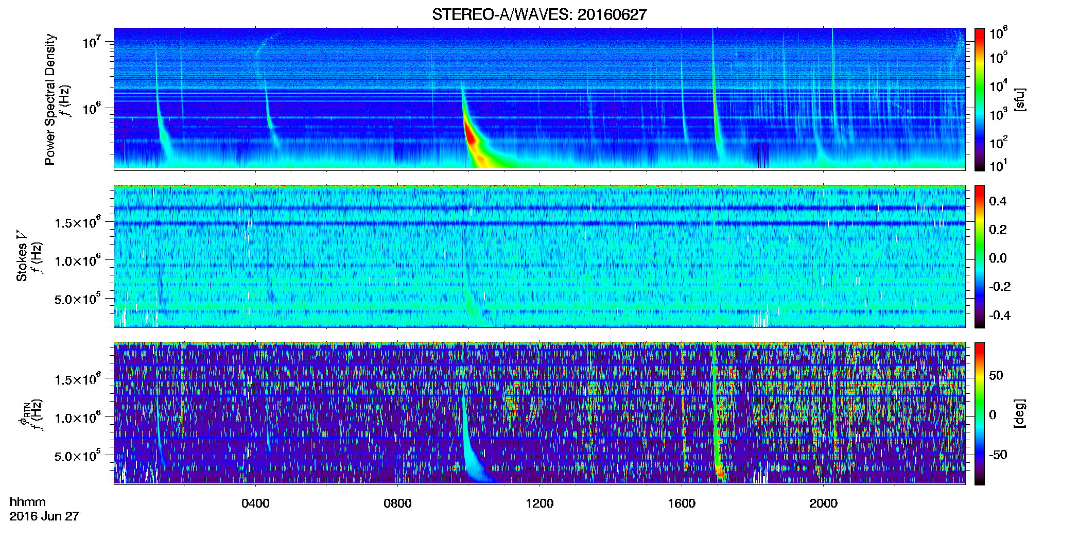Click the 1.0×10⁶ tick of the Stokes V panel
This screenshot has width=1079, height=556.
click(x=78, y=260)
